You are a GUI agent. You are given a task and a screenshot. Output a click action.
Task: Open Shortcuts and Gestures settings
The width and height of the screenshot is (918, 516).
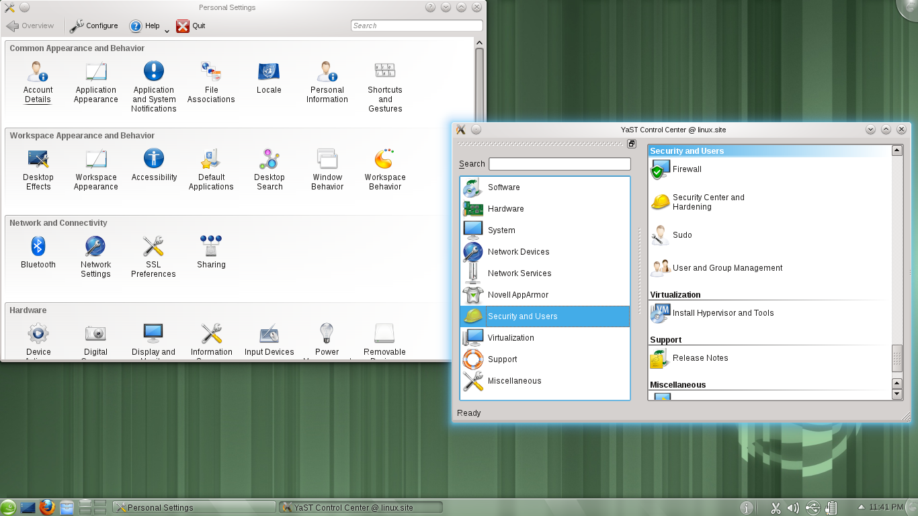click(x=385, y=87)
